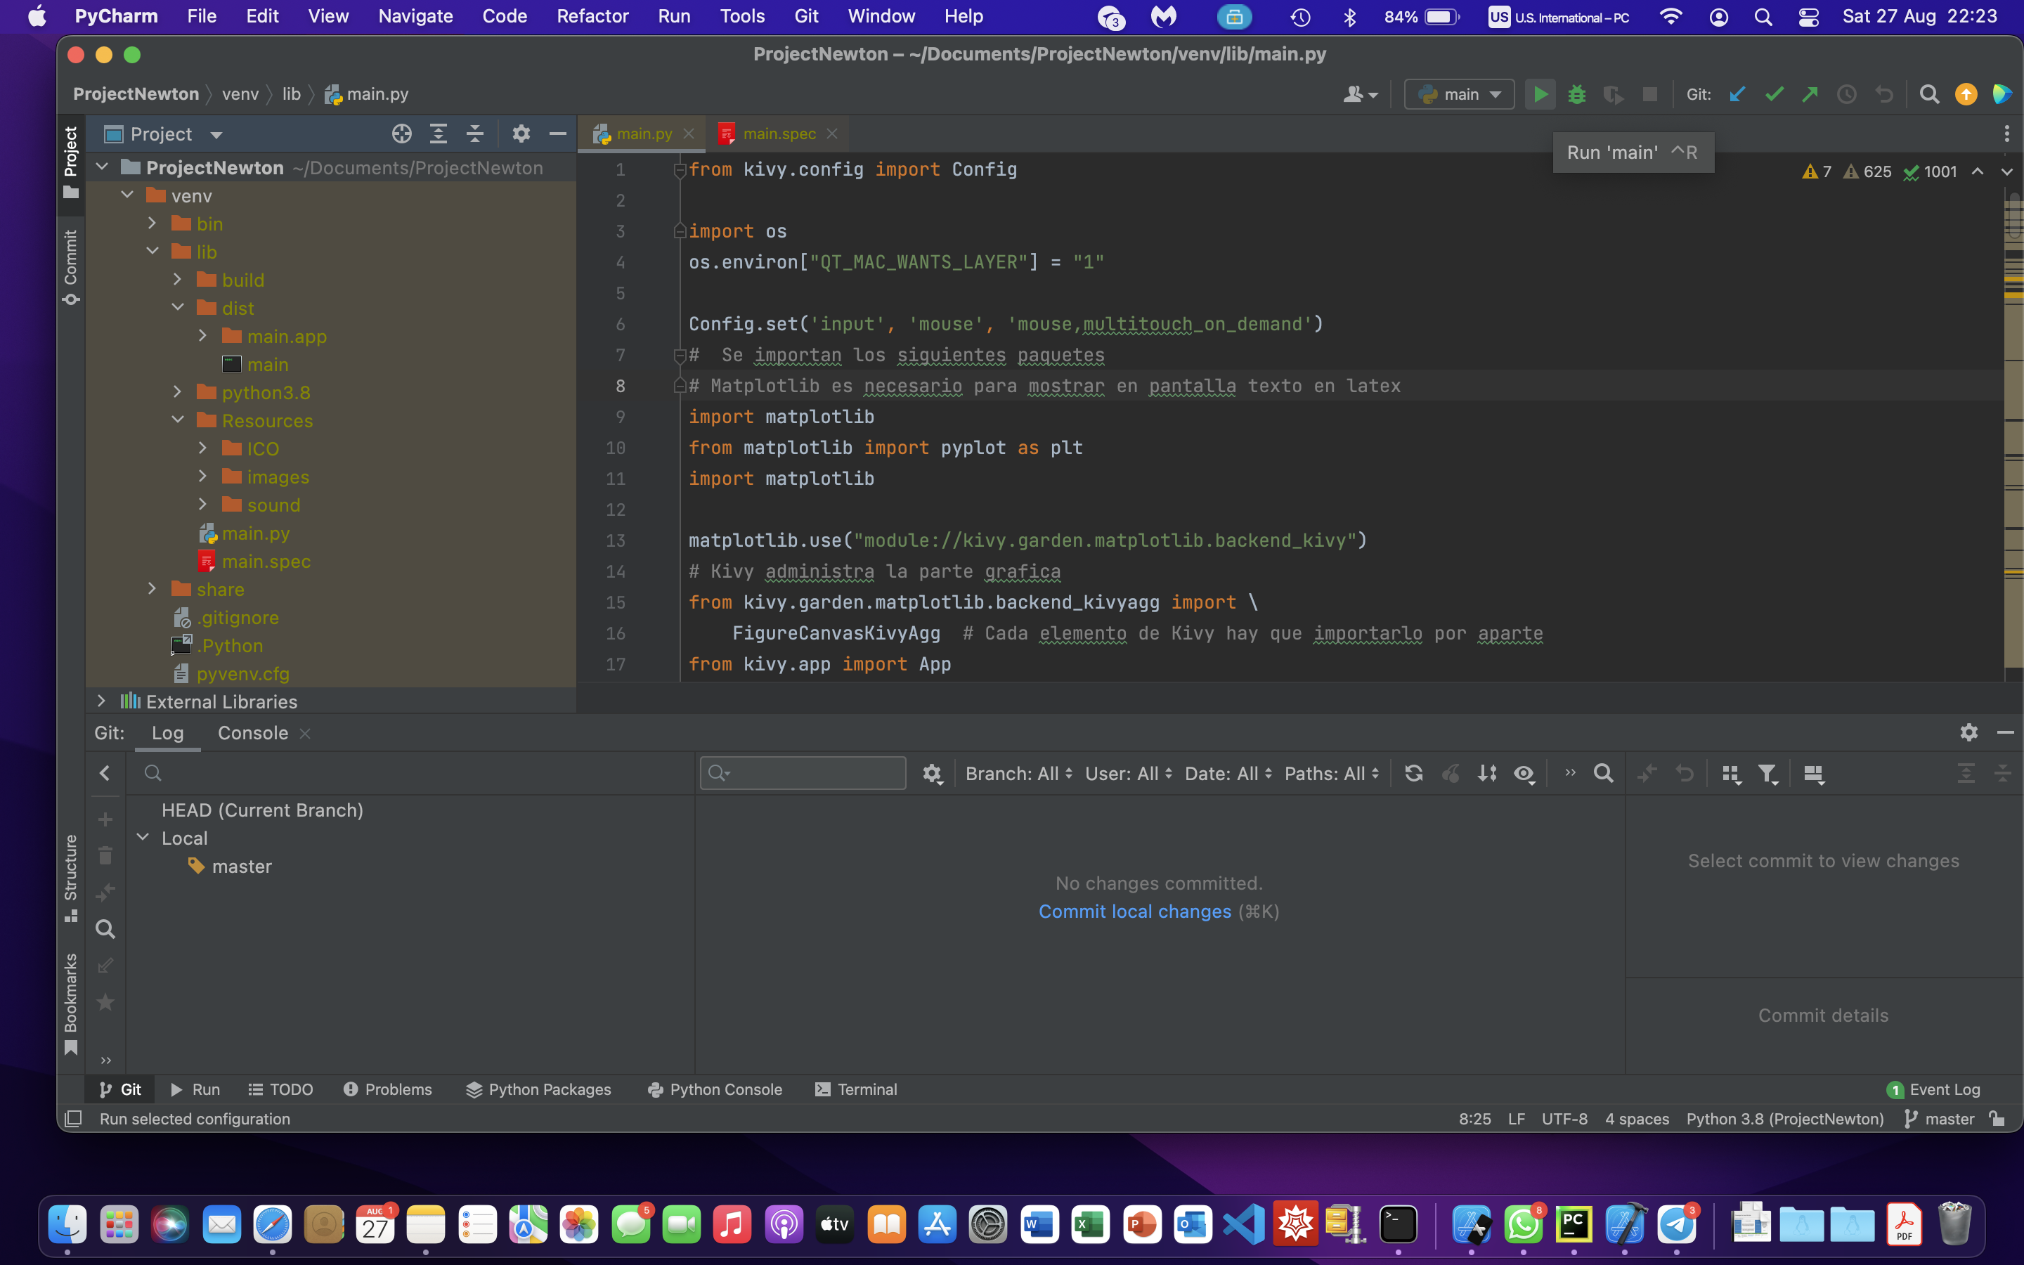Click the Debug bug icon

(x=1576, y=95)
